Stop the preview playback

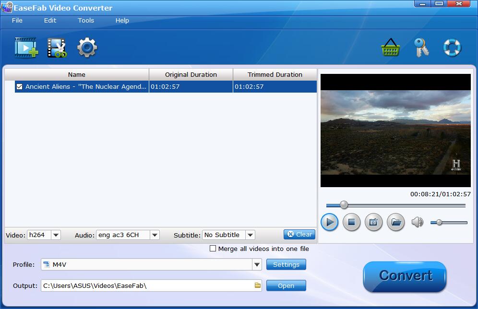tap(351, 222)
